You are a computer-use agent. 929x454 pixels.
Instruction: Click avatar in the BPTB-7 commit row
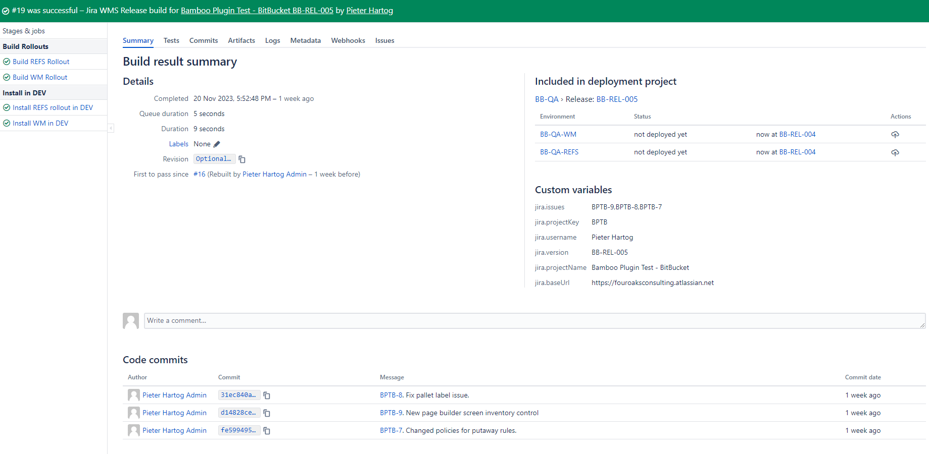point(134,430)
